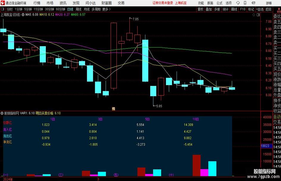Switch to the 1分钟 period tab
This screenshot has height=181, width=281.
(18, 9)
